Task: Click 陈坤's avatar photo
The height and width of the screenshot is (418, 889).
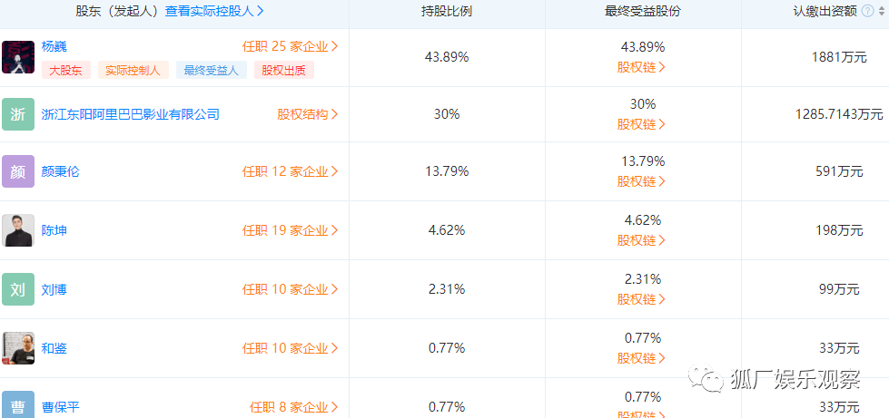Action: pyautogui.click(x=18, y=230)
